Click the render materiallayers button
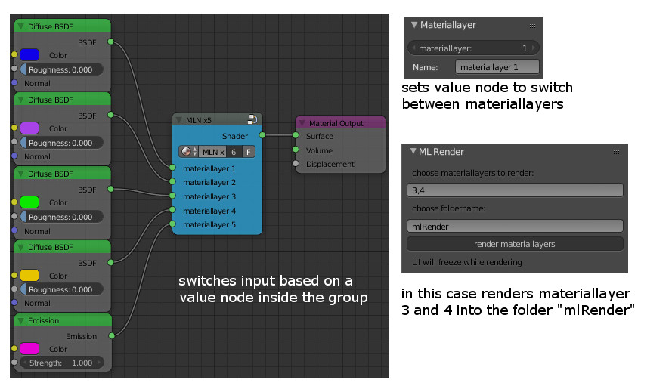The width and height of the screenshot is (672, 389). 515,244
